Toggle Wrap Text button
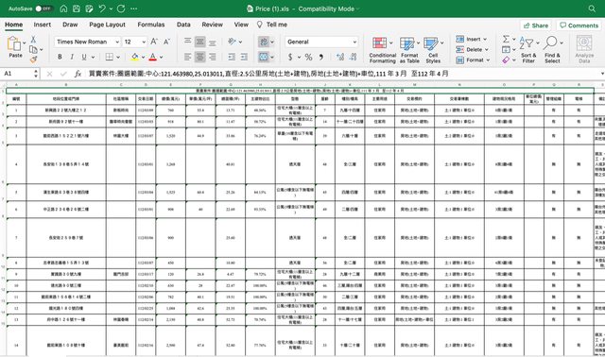605x357 pixels. [x=264, y=42]
